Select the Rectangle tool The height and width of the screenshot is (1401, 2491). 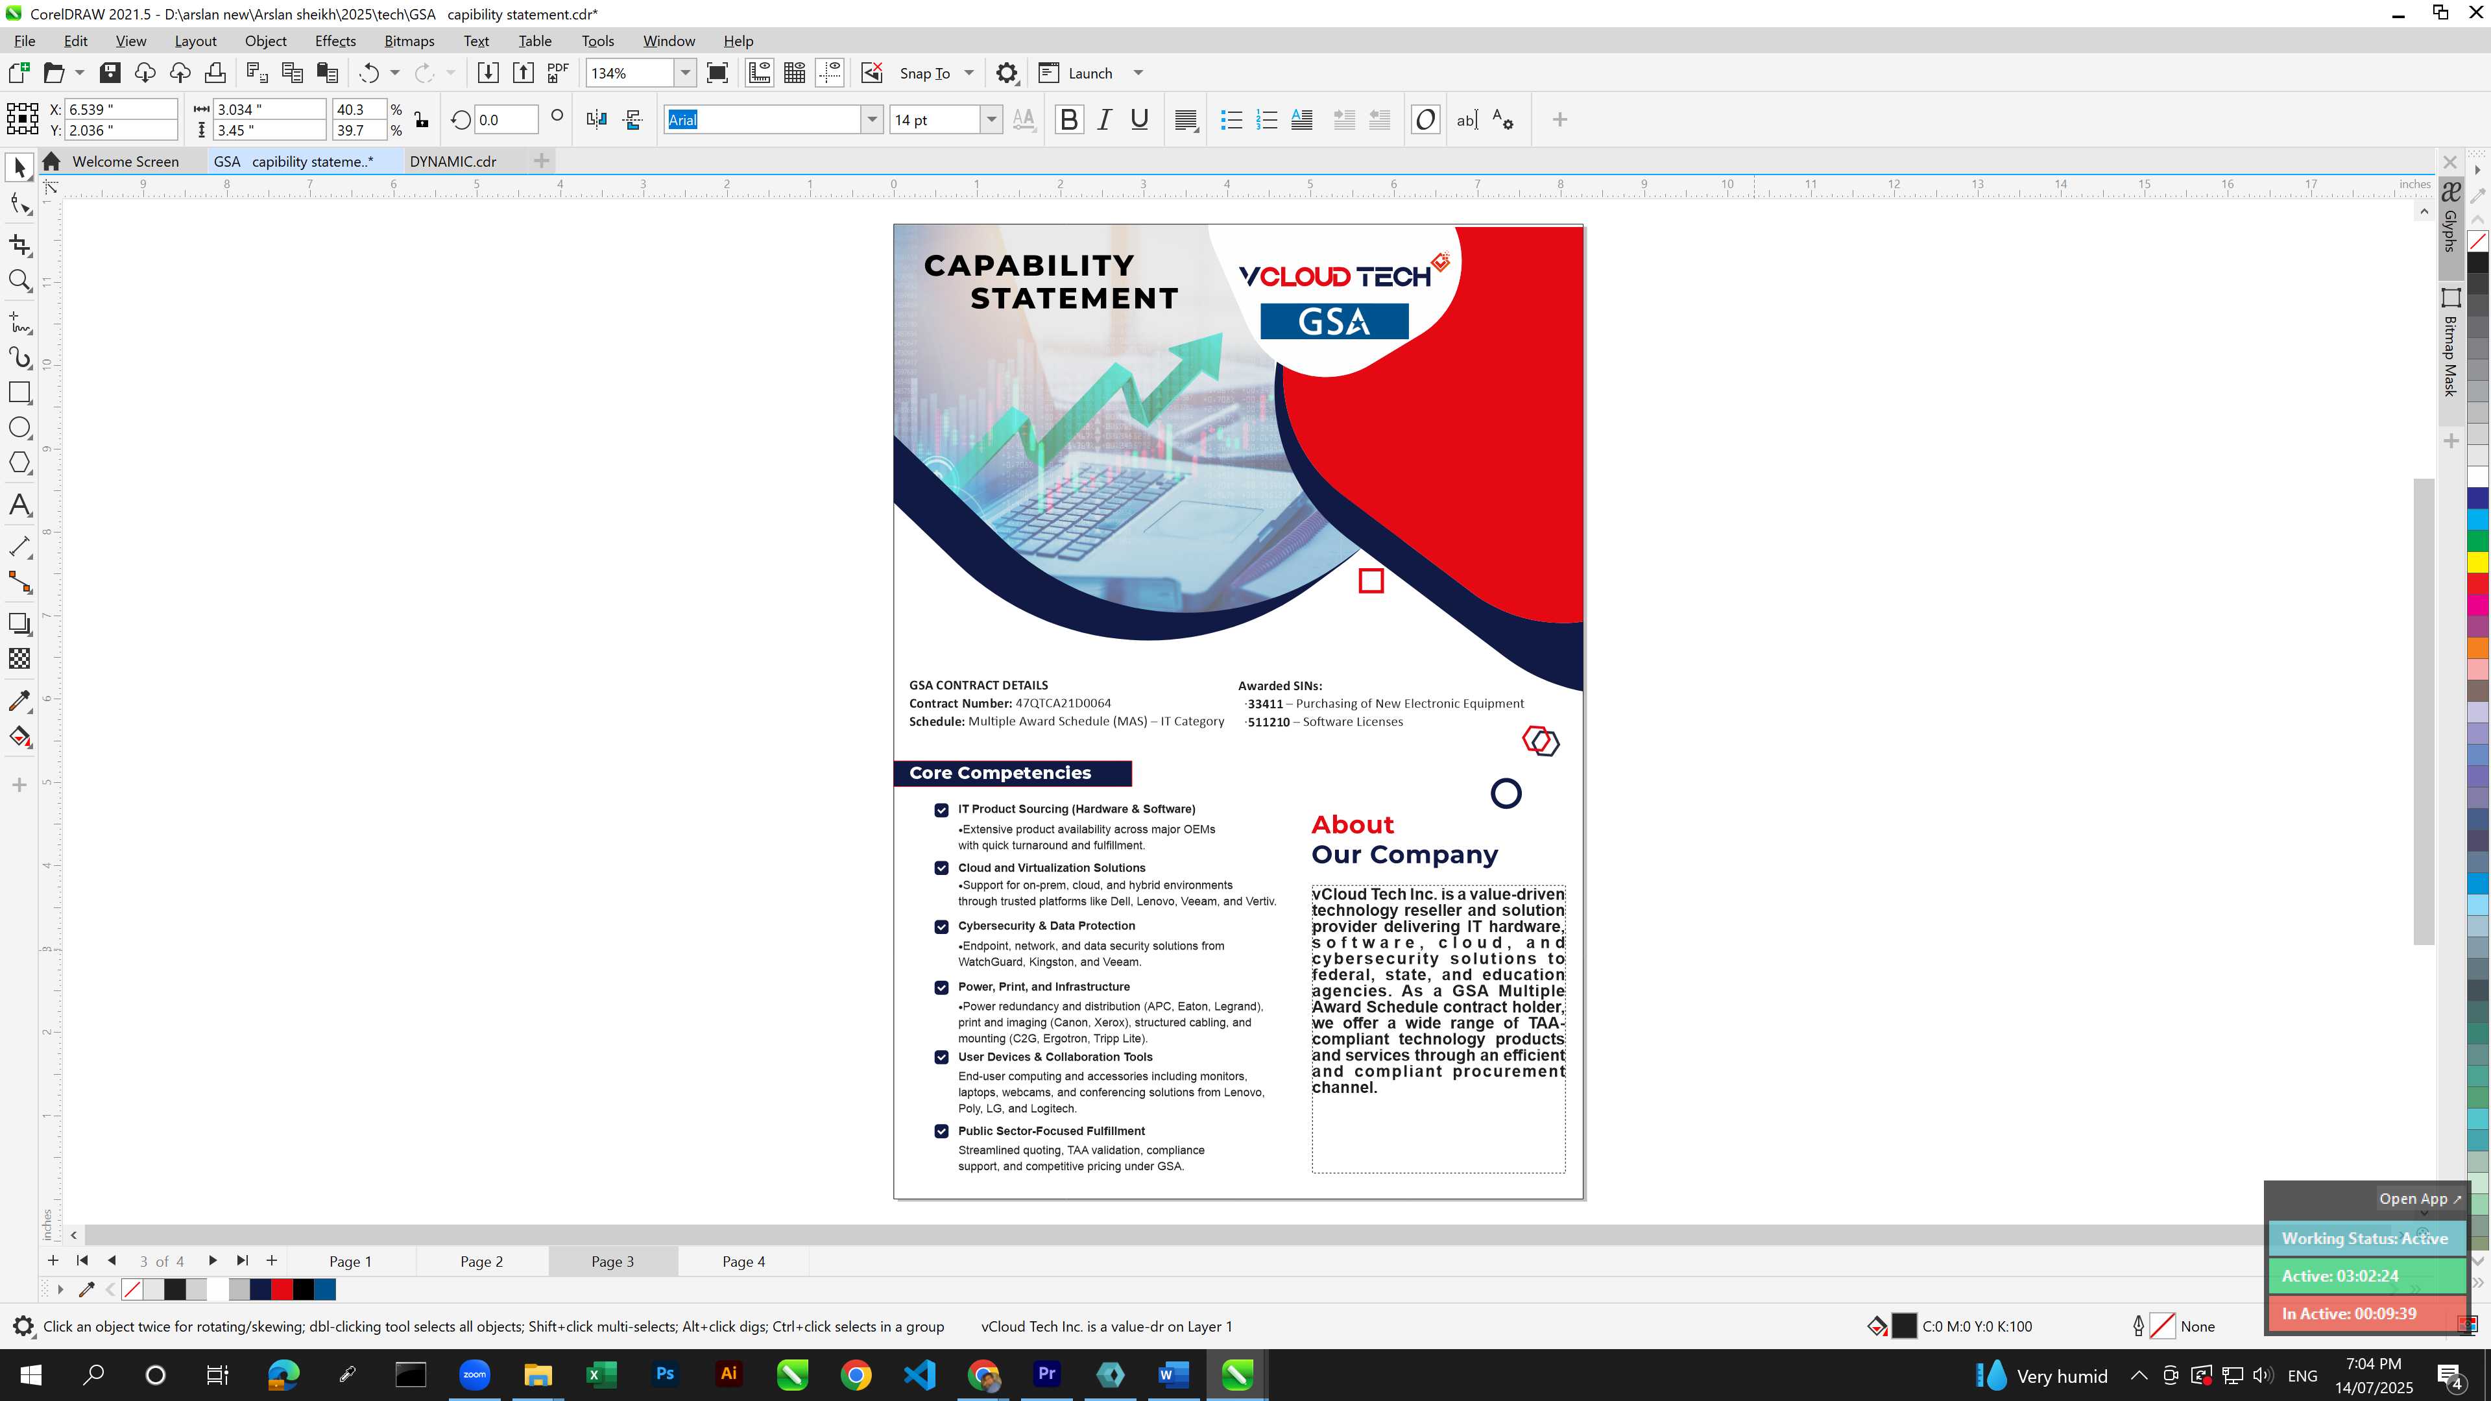click(19, 392)
